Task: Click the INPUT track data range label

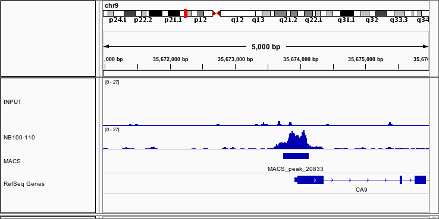Action: [x=112, y=82]
